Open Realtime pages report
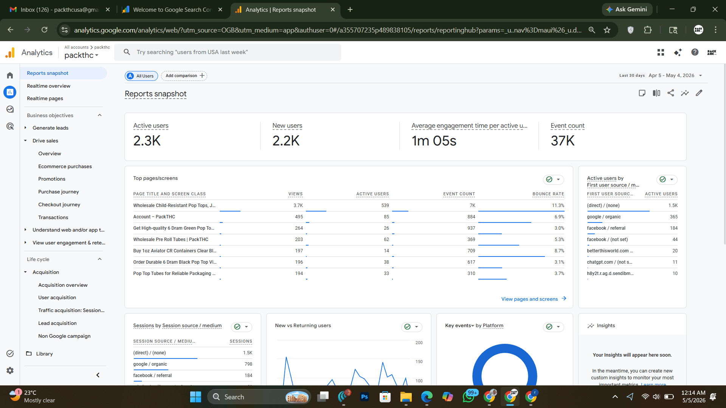The image size is (726, 408). coord(45,98)
